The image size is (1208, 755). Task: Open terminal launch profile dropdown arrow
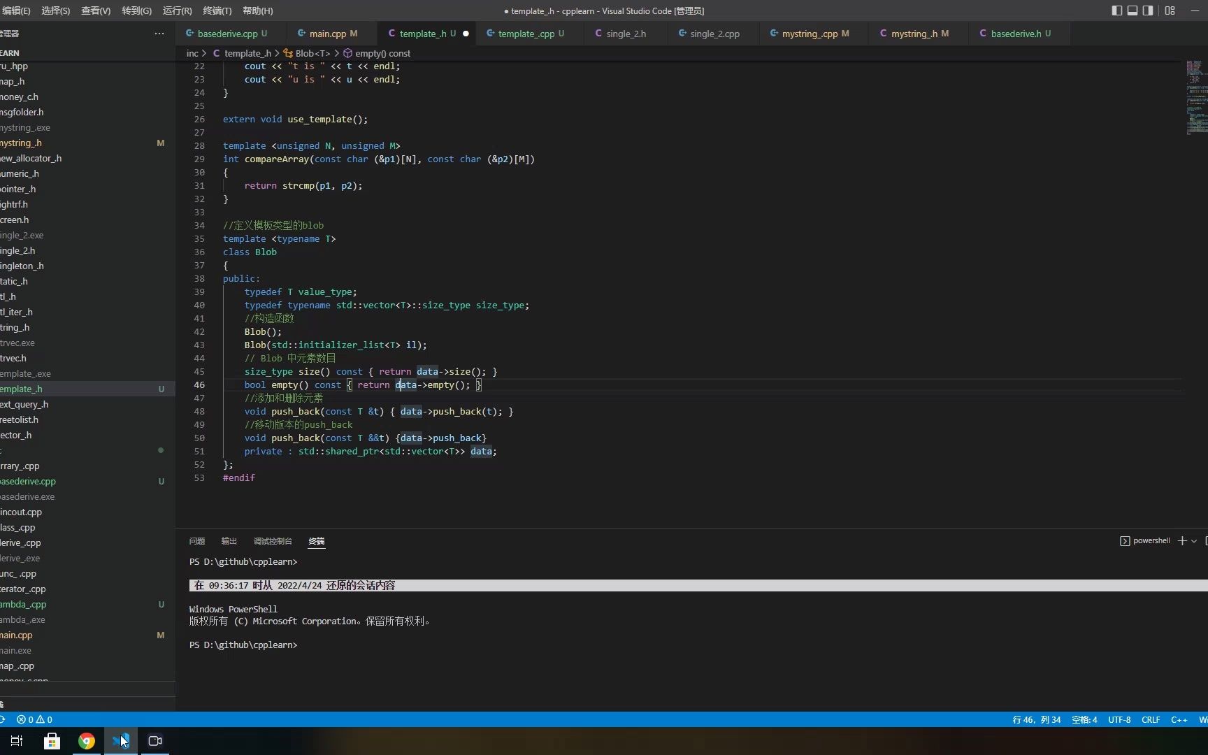[1194, 540]
